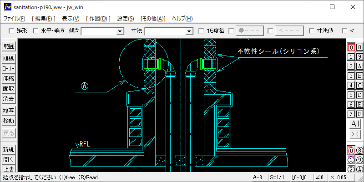The height and width of the screenshot is (182, 364).
Task: Select the 複写 tool
Action: 9,111
